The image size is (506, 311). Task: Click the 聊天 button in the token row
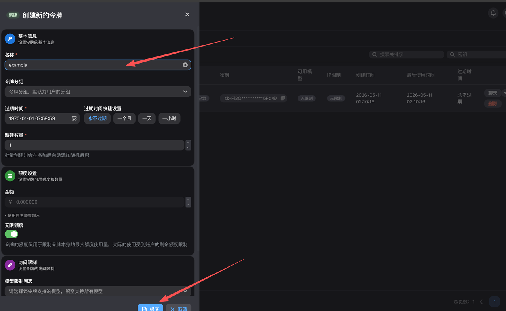click(x=493, y=93)
